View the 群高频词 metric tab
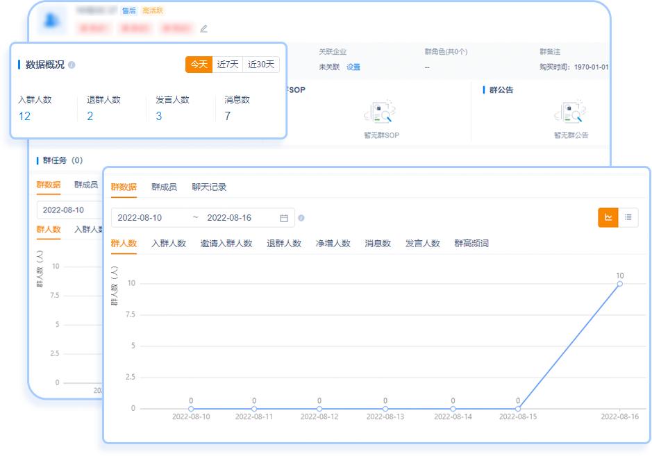 coord(471,243)
